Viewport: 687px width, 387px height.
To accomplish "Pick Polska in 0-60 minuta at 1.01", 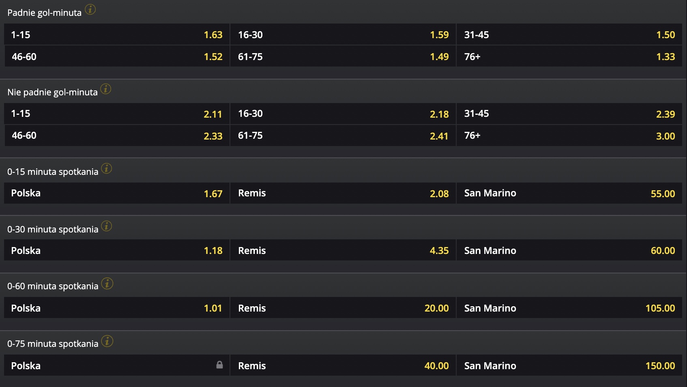I will (x=117, y=308).
